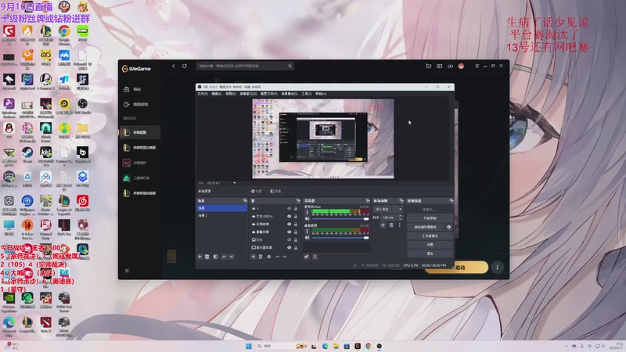This screenshot has width=626, height=352.
Task: Open WeGame download manager icon
Action: 450,66
